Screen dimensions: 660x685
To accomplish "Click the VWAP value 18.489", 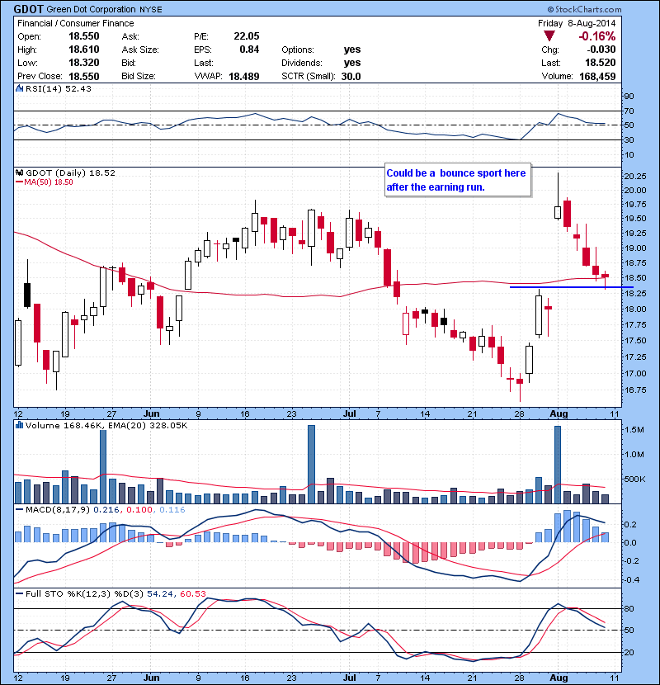I will click(244, 77).
